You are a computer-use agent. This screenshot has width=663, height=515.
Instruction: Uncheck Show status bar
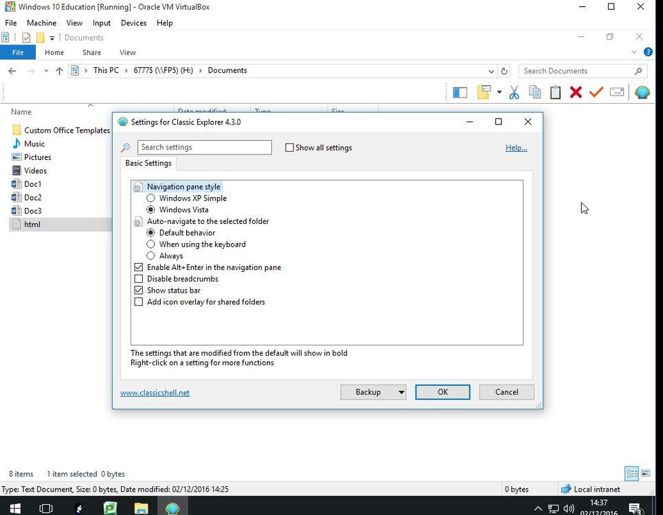pyautogui.click(x=138, y=290)
